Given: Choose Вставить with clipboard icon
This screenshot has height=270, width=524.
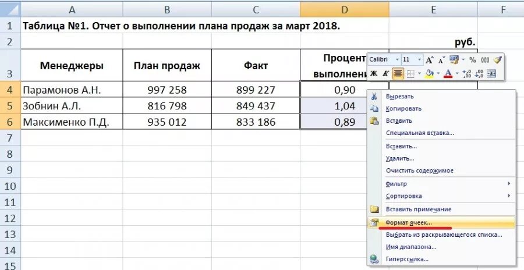Looking at the screenshot, I should coord(441,120).
